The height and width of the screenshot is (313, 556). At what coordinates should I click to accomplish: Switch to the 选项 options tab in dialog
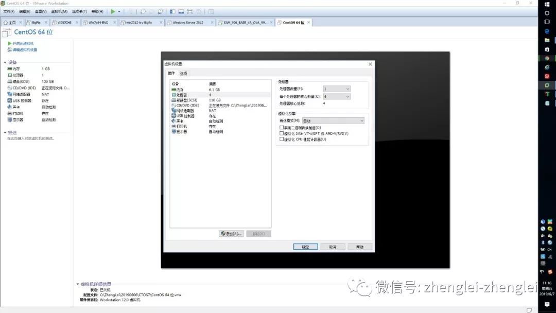pos(183,74)
